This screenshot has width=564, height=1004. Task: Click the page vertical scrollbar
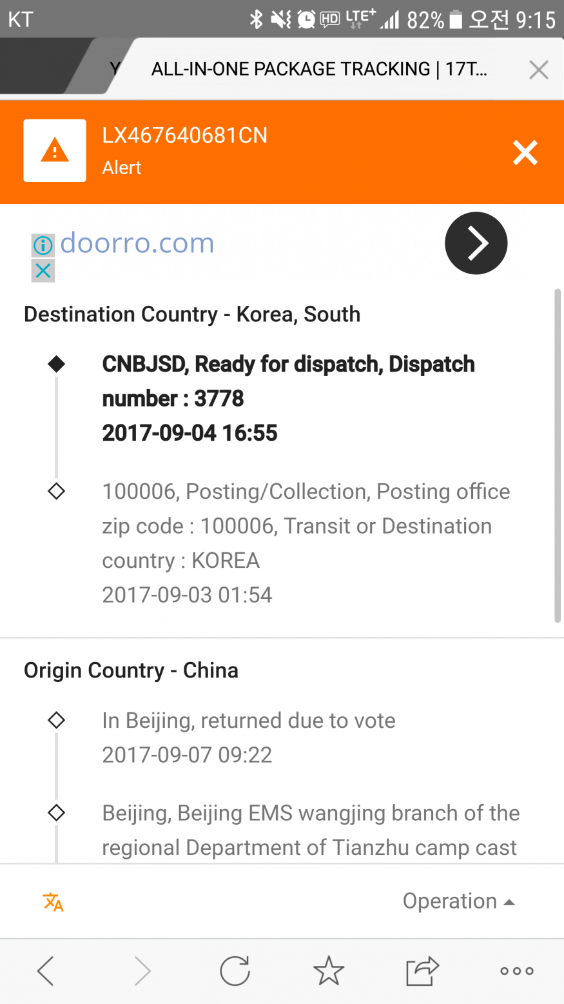[x=558, y=455]
